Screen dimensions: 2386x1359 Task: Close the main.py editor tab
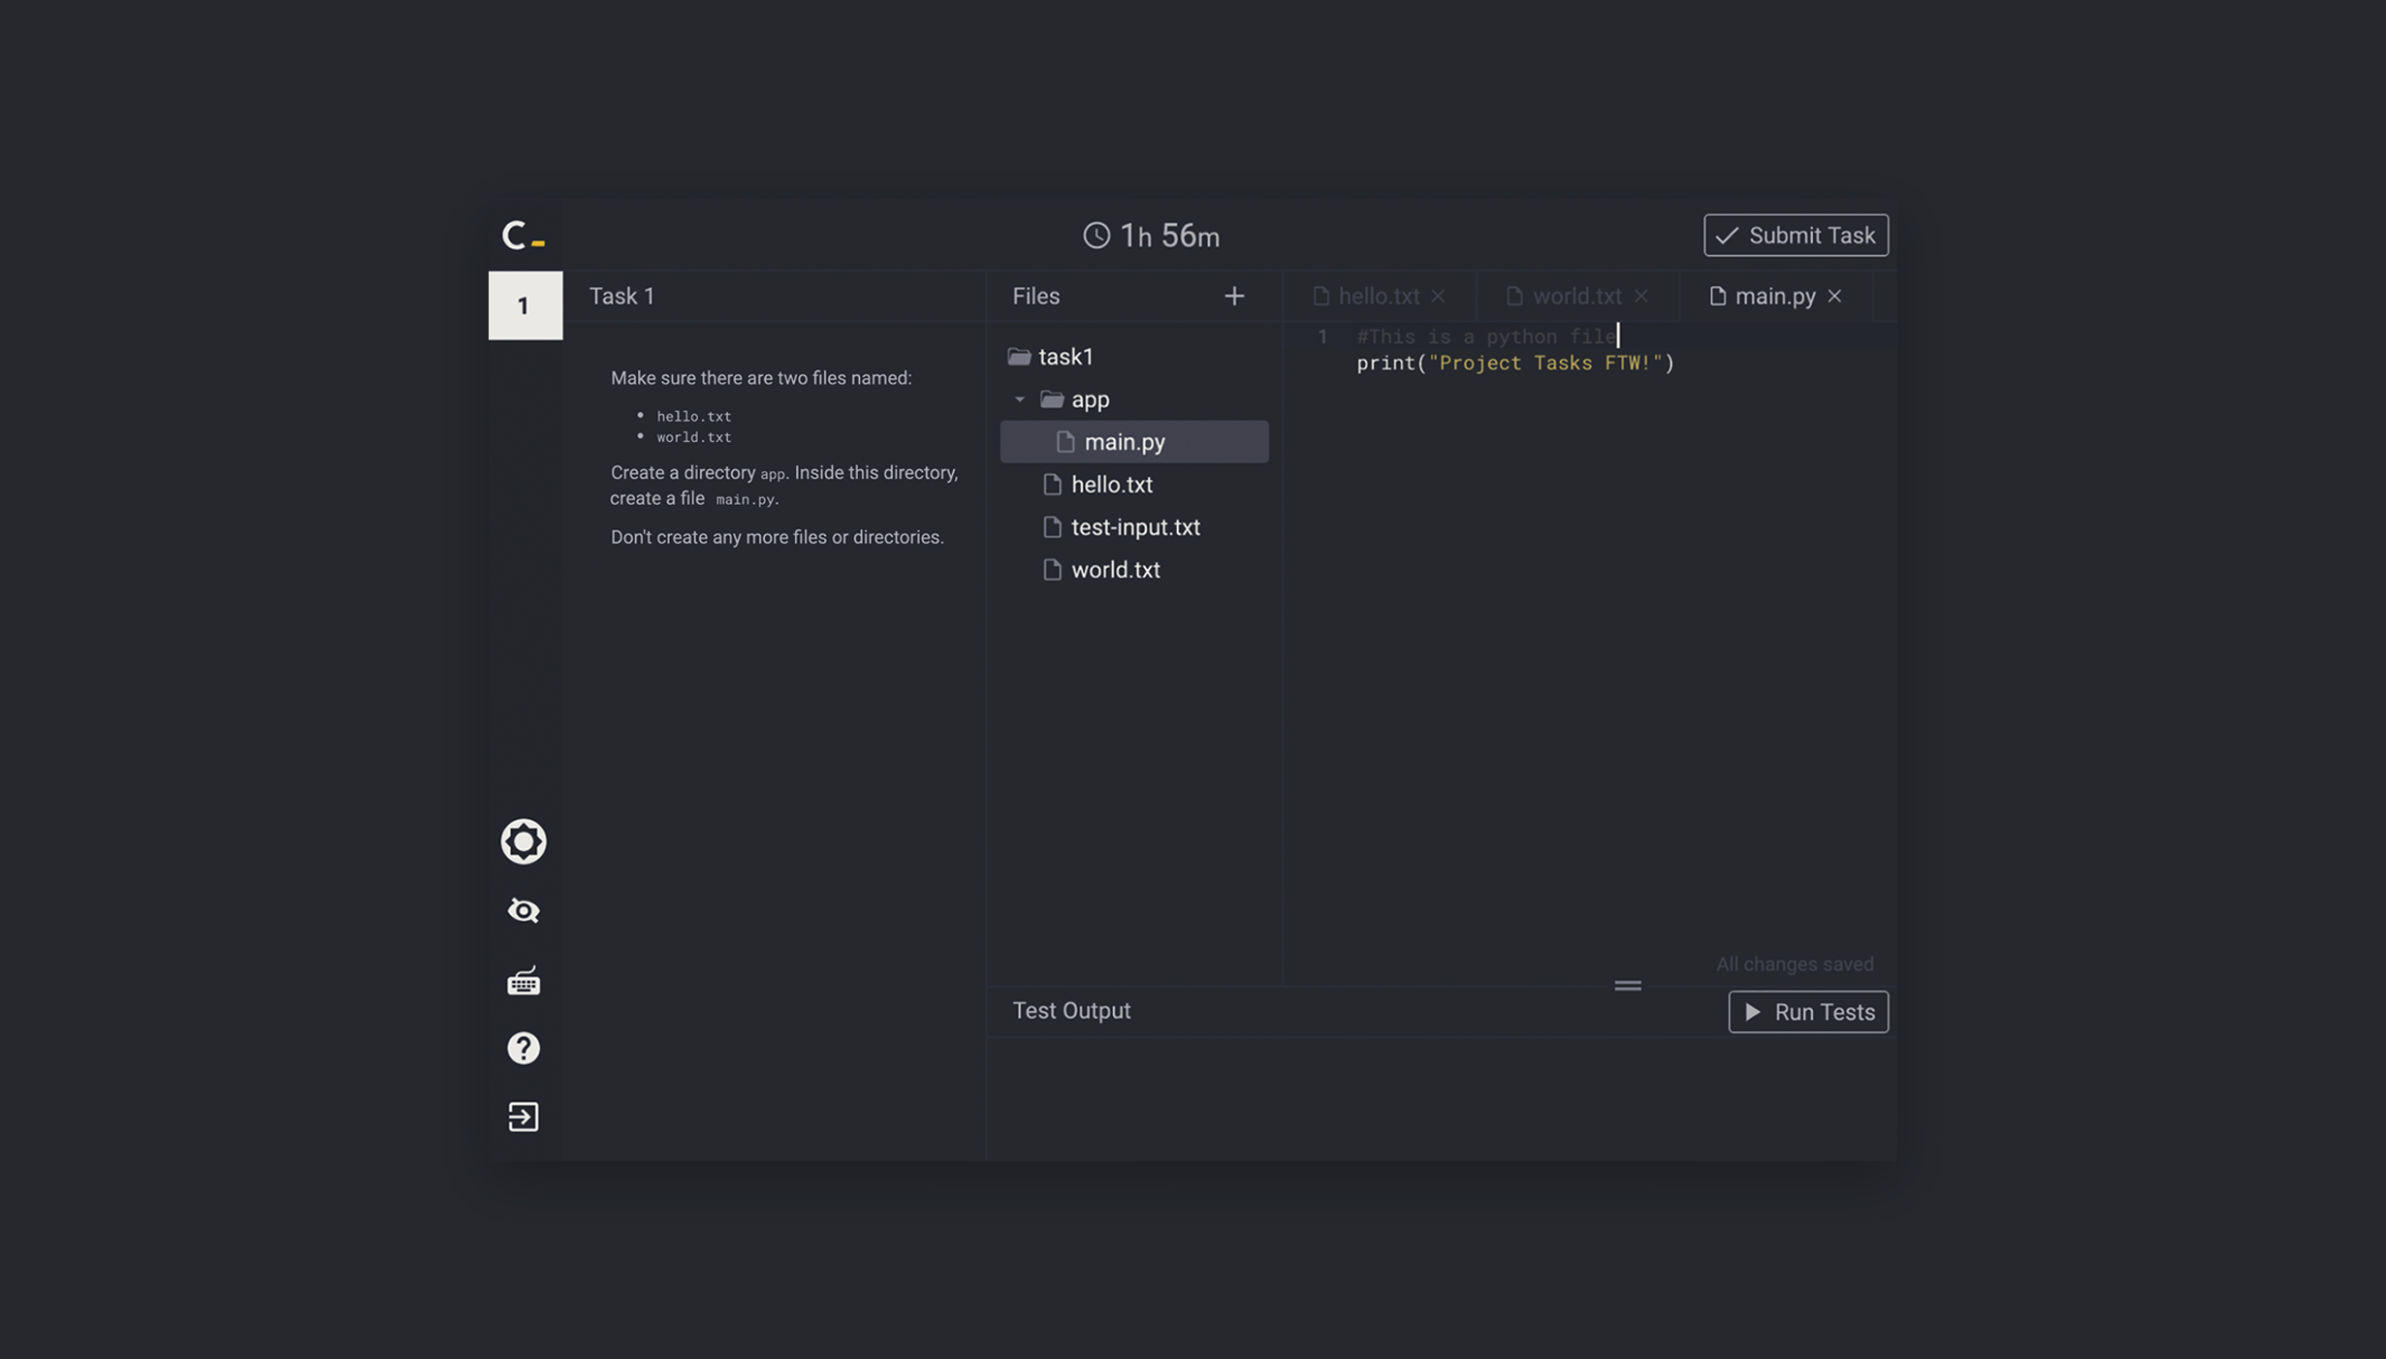1834,297
